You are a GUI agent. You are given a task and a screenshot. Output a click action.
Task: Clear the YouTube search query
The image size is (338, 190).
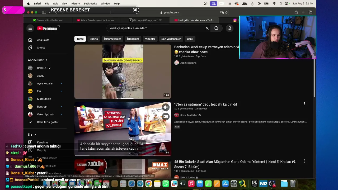click(x=207, y=28)
